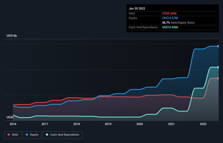Click the US$14.578b equity value
The image size is (223, 143).
click(x=170, y=18)
